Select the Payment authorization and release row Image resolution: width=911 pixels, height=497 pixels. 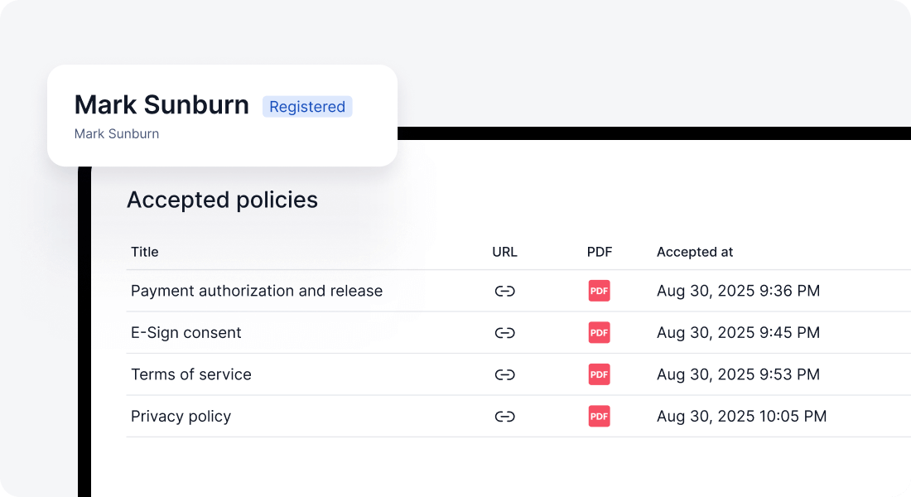tap(257, 291)
